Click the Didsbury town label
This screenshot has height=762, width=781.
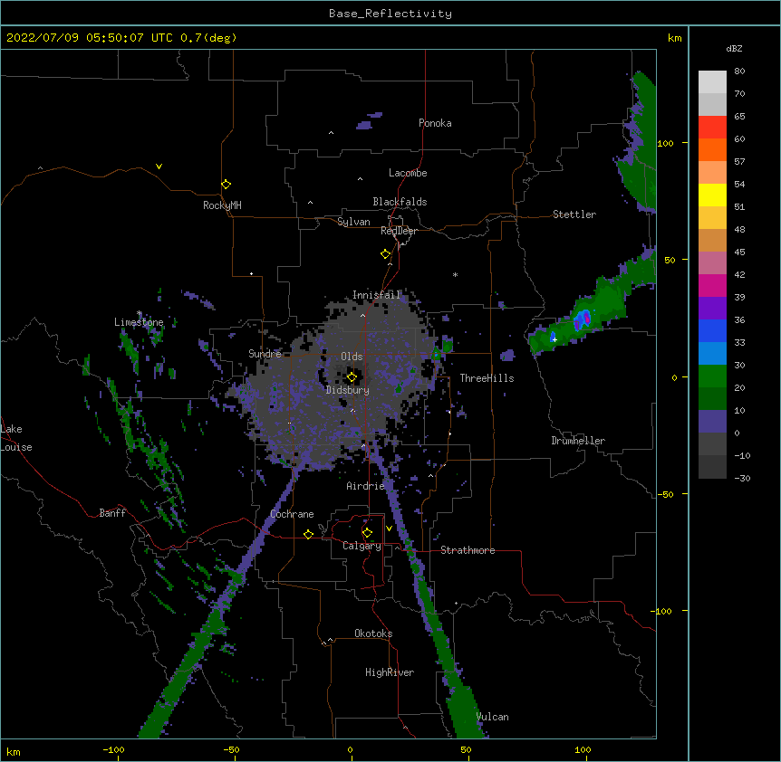(348, 390)
